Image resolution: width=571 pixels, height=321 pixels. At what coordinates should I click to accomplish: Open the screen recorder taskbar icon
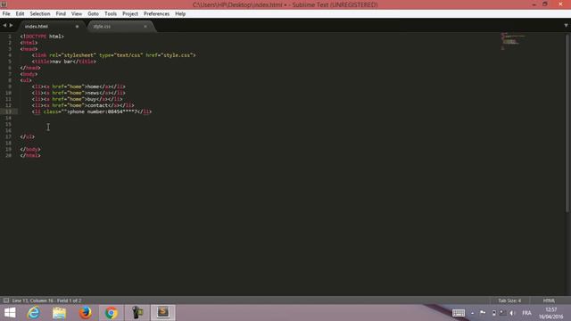pyautogui.click(x=137, y=313)
